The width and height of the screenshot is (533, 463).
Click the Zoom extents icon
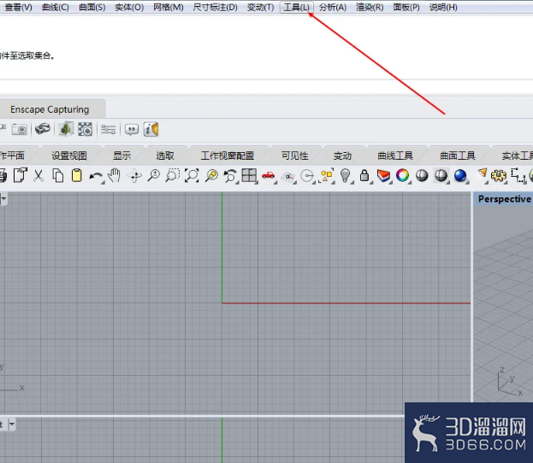point(192,175)
